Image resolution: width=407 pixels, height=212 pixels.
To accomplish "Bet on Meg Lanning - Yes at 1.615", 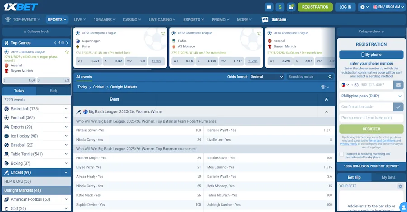I will coord(270,167).
